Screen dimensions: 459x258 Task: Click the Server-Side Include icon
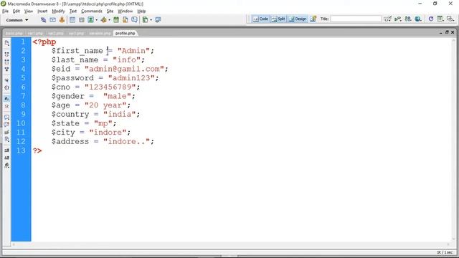126,20
